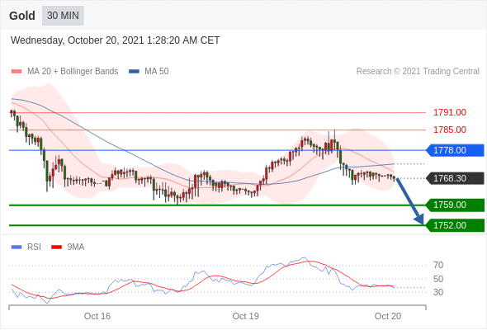This screenshot has width=487, height=330.
Task: Click the RSI 70 level label
Action: tap(438, 265)
